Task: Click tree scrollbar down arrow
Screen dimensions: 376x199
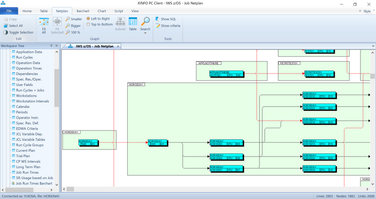Action: (x=56, y=185)
